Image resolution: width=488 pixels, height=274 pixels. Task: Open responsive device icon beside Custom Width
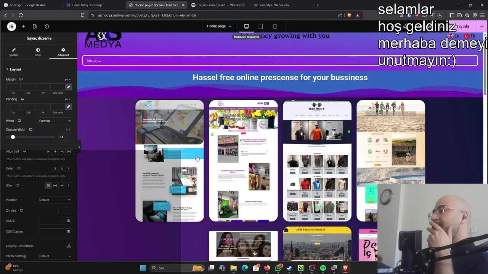click(x=30, y=130)
